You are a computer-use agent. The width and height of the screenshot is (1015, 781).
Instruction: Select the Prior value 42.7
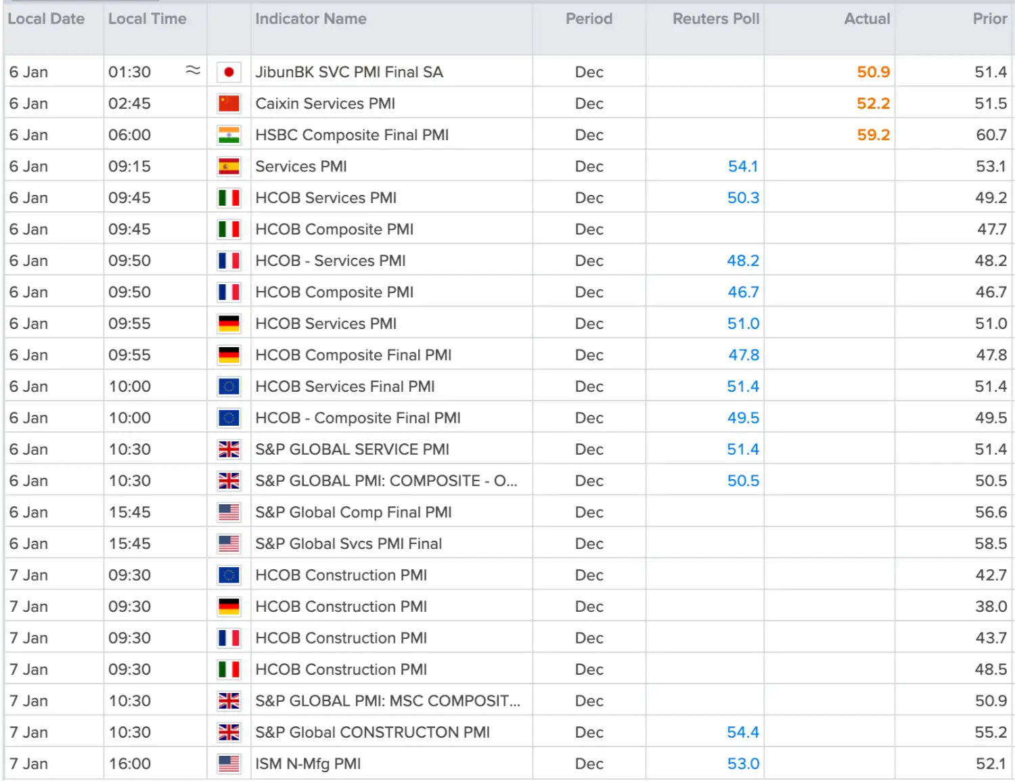[x=991, y=575]
